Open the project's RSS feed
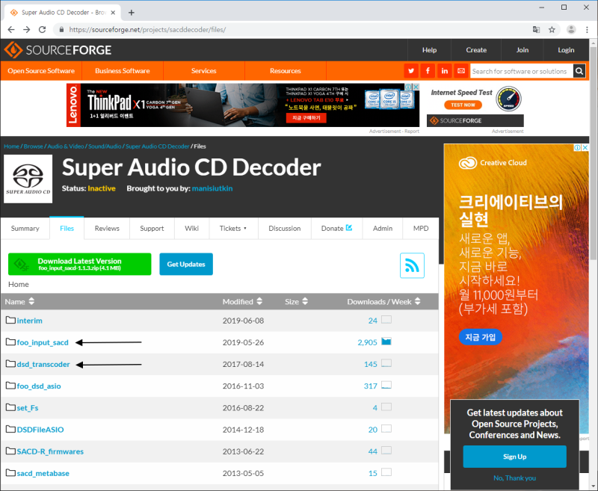The image size is (598, 491). (x=412, y=265)
